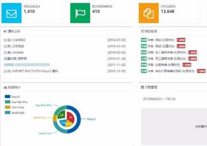
Task: Click the calendar icon in the schedule header
Action: click(142, 87)
